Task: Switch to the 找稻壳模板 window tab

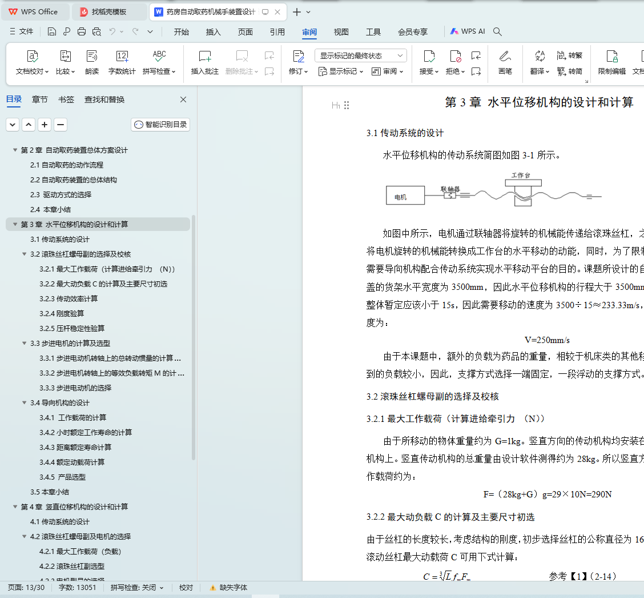Action: (109, 12)
